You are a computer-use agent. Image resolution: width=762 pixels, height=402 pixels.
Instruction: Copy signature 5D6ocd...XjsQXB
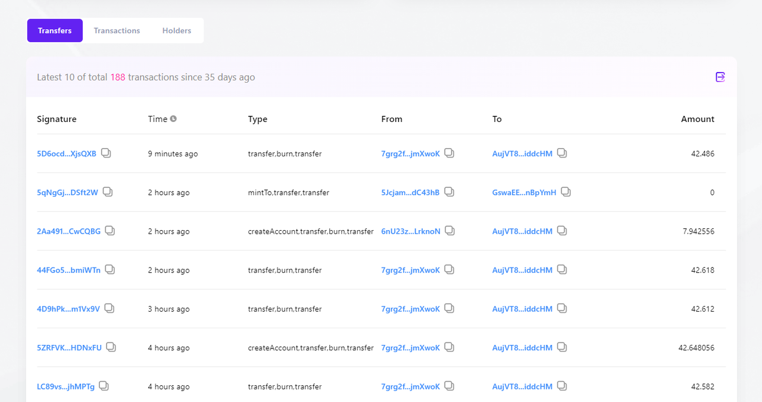click(x=106, y=153)
